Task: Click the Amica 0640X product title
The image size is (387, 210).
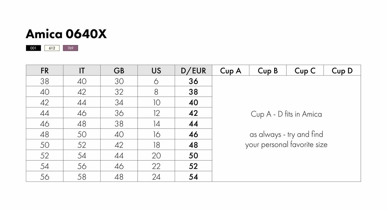Action: pos(66,34)
